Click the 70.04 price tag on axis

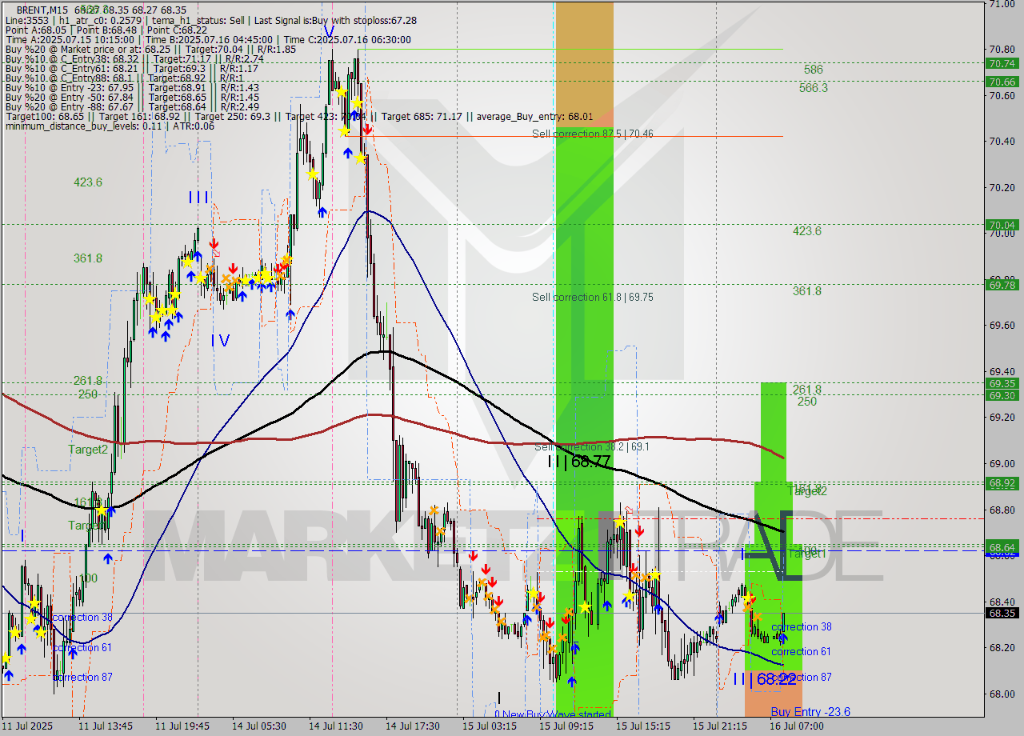click(1002, 225)
